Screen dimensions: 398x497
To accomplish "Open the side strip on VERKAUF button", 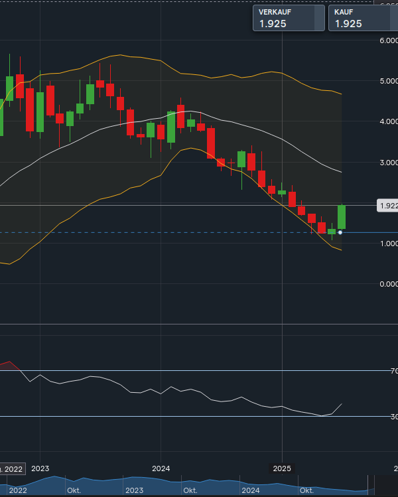I will 322,18.
